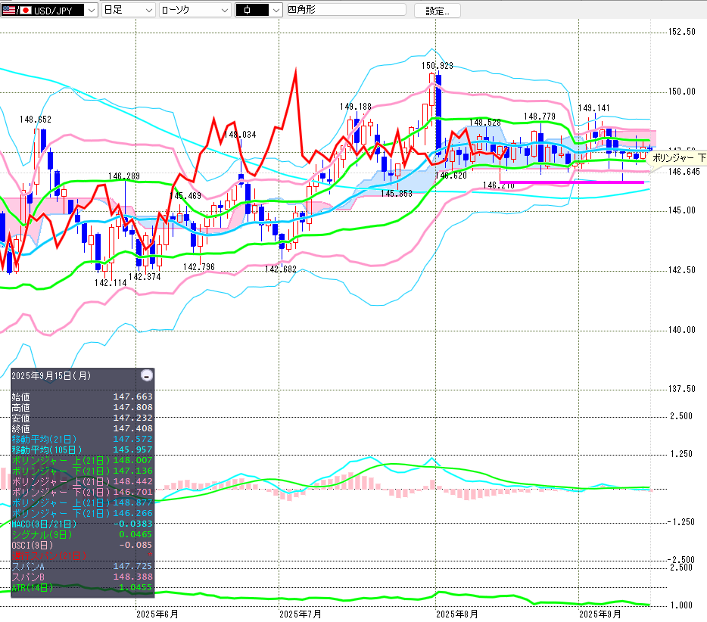Click the Bollinger value 146.266
707x622 pixels.
[x=132, y=513]
